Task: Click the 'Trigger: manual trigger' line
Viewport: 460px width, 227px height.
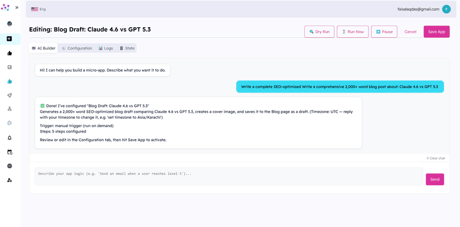Action: click(x=77, y=126)
